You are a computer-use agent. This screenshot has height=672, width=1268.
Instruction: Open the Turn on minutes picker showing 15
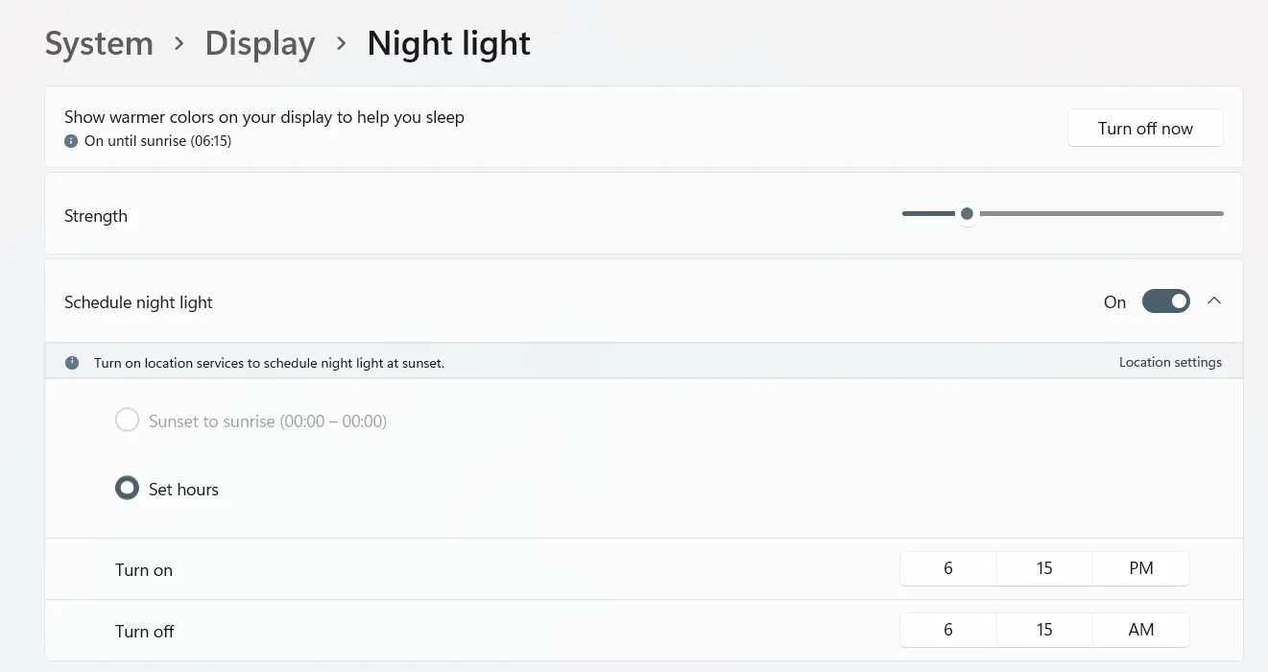coord(1044,568)
